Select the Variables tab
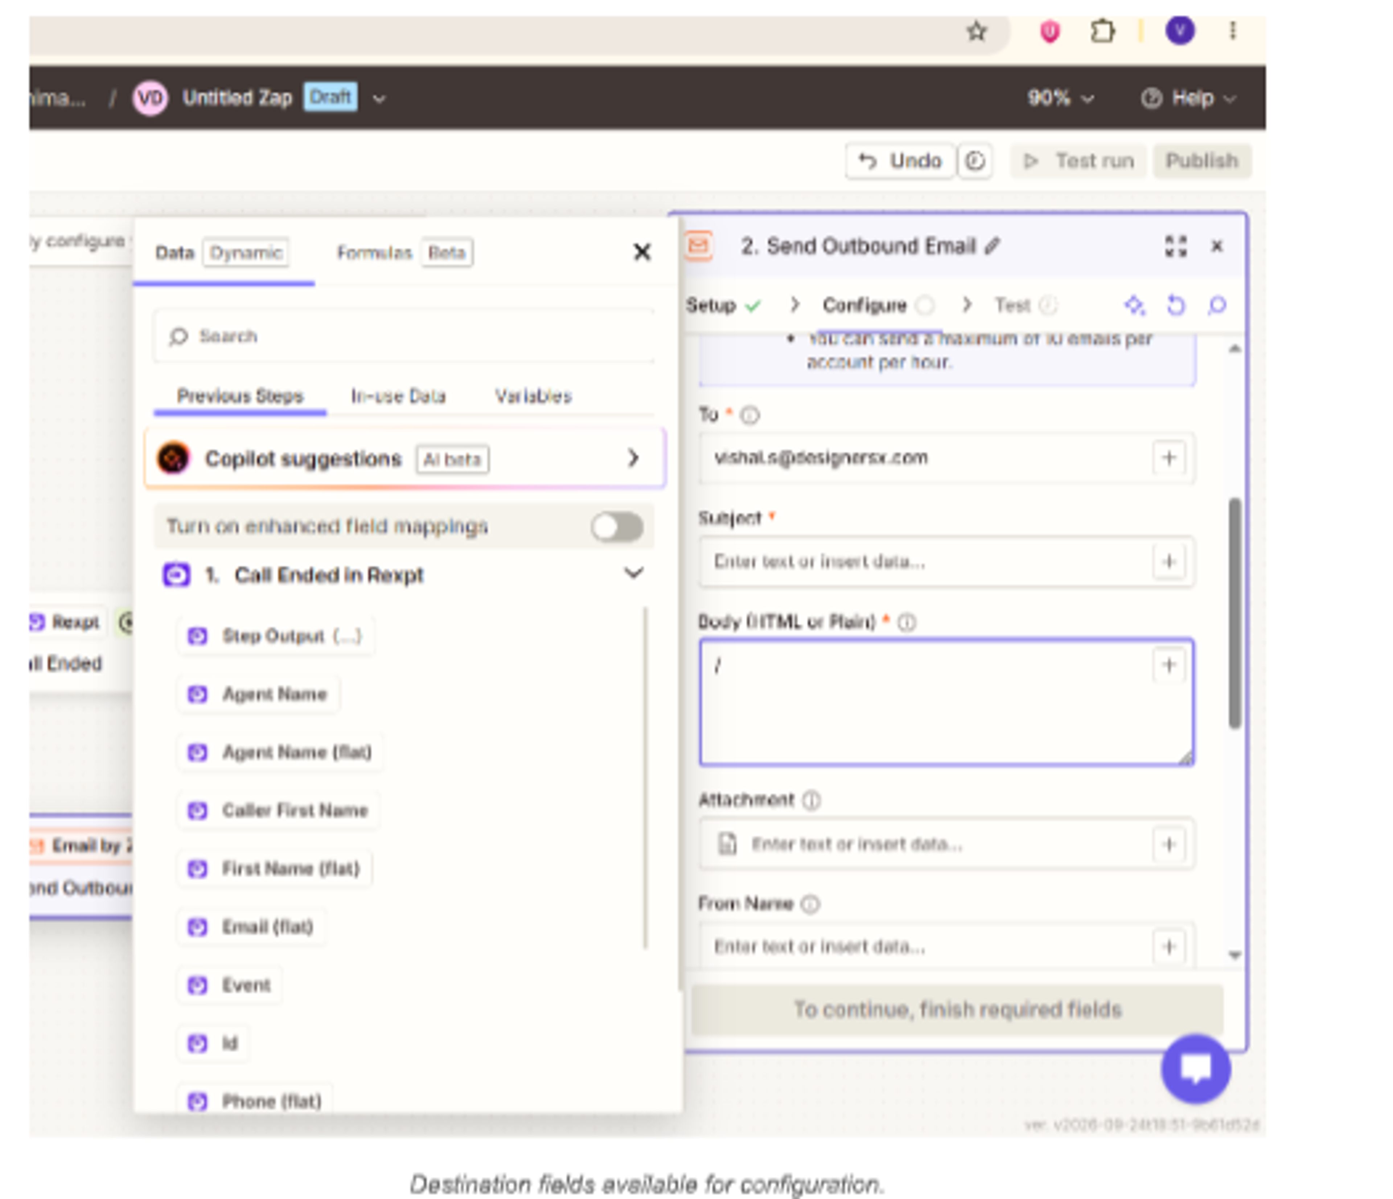 tap(533, 396)
